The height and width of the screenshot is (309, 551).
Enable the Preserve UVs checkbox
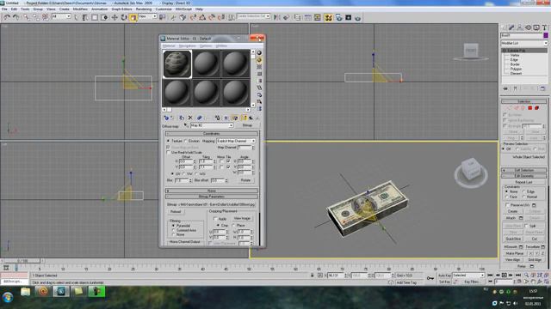[x=507, y=205]
